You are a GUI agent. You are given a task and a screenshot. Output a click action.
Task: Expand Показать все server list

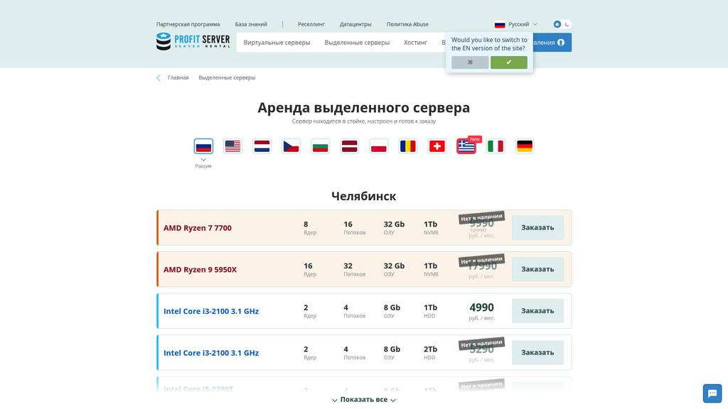point(364,400)
